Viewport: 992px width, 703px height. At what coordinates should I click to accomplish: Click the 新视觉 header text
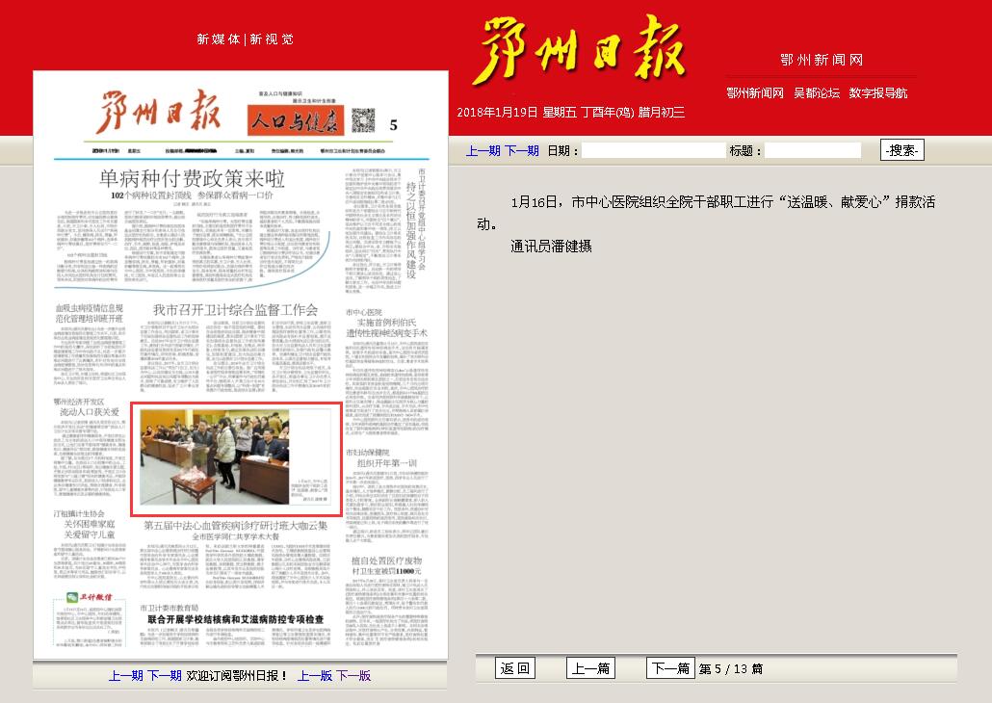pyautogui.click(x=272, y=39)
